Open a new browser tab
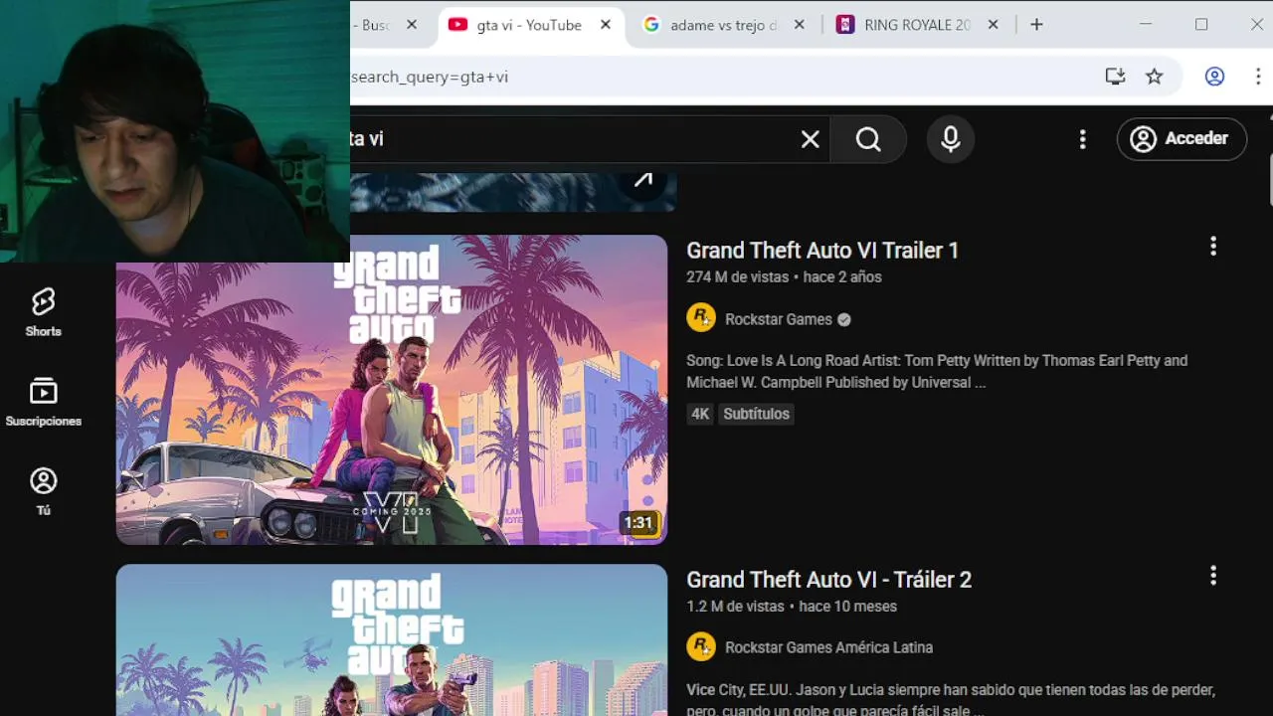 coord(1036,25)
